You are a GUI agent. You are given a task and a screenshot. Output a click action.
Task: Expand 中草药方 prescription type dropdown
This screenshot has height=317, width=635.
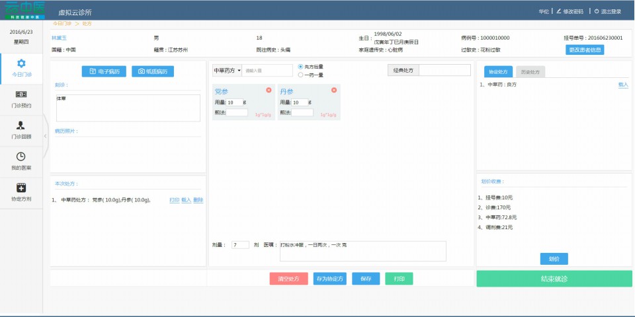tap(227, 70)
